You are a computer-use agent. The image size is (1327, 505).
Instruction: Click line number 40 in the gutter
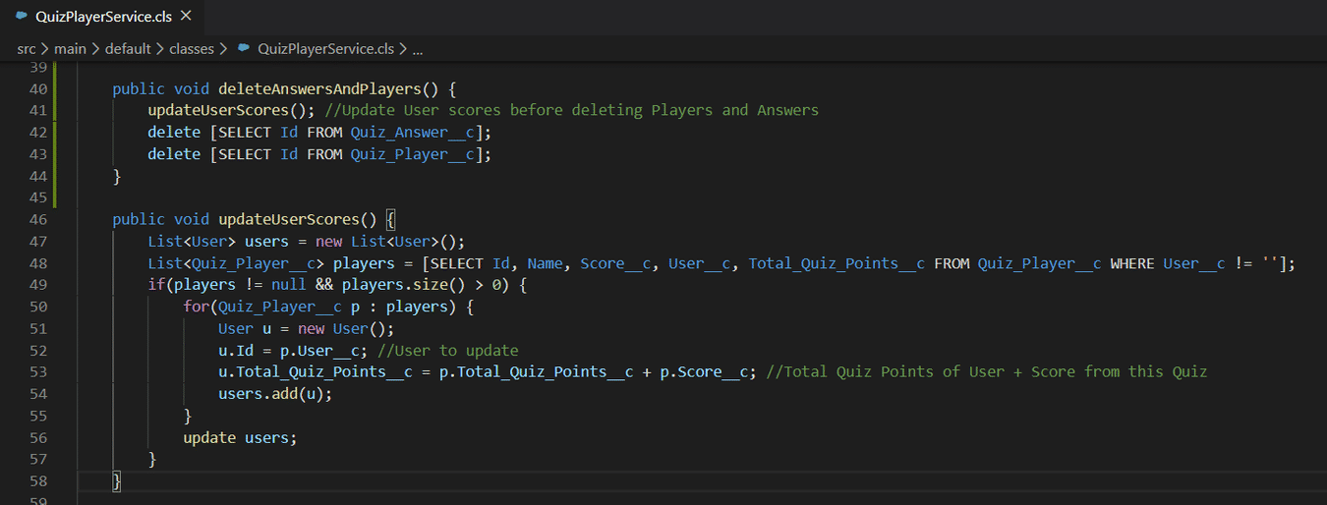37,88
